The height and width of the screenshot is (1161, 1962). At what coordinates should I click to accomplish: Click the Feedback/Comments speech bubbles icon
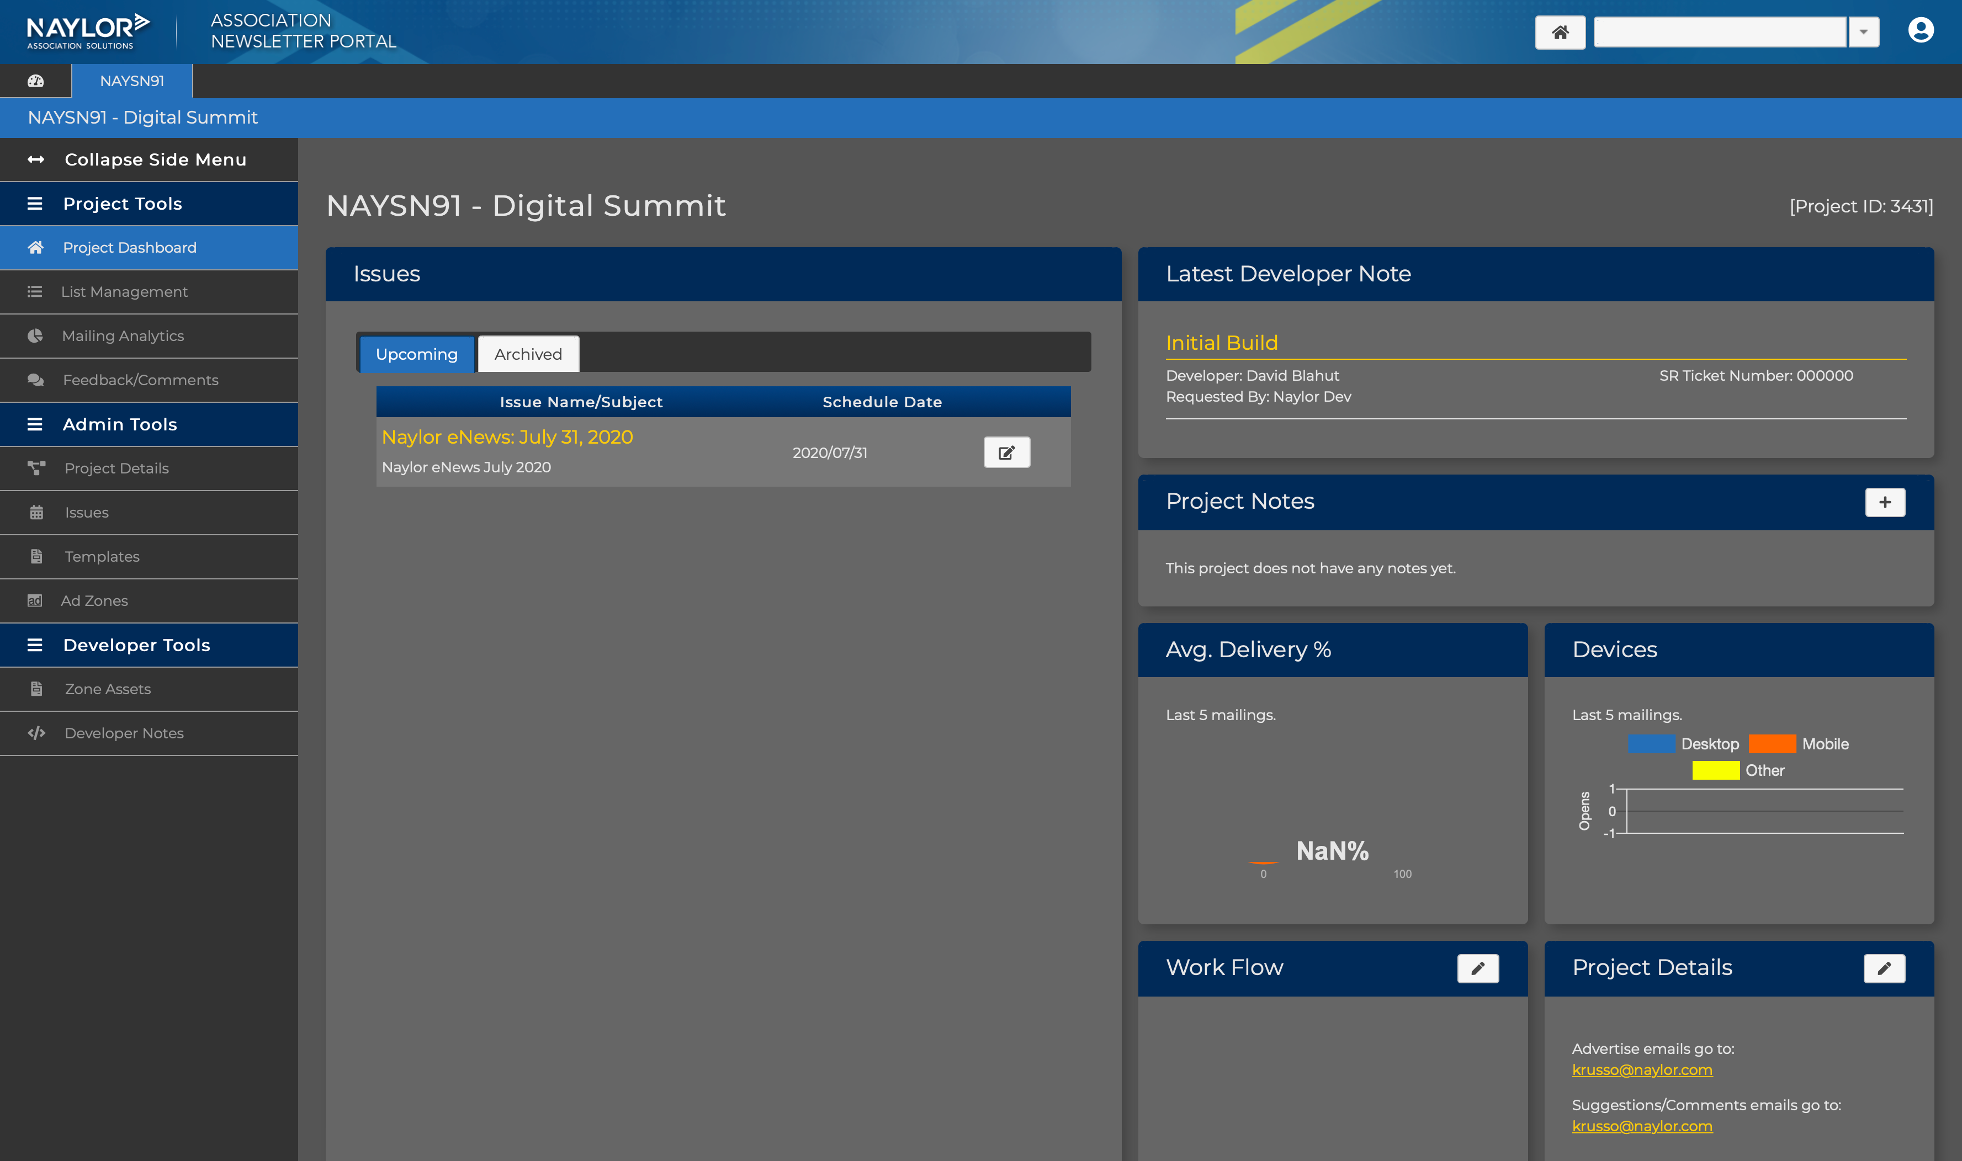(36, 380)
